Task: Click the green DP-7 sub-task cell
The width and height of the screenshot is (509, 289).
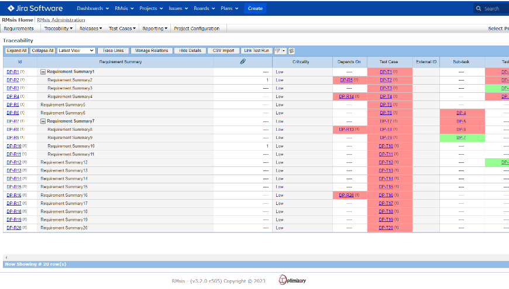Action: (461, 138)
